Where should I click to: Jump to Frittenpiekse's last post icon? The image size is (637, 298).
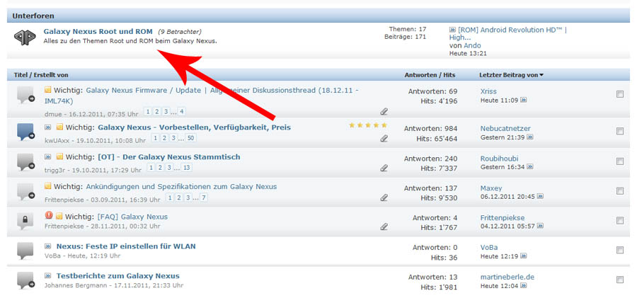click(540, 226)
